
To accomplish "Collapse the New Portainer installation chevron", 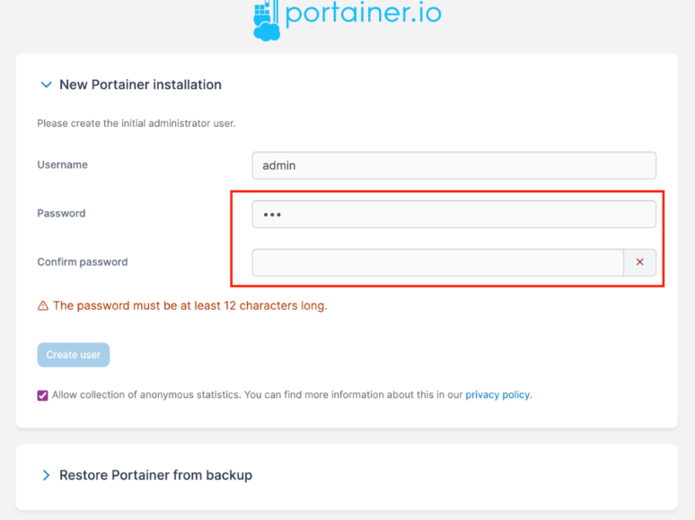I will pyautogui.click(x=46, y=85).
